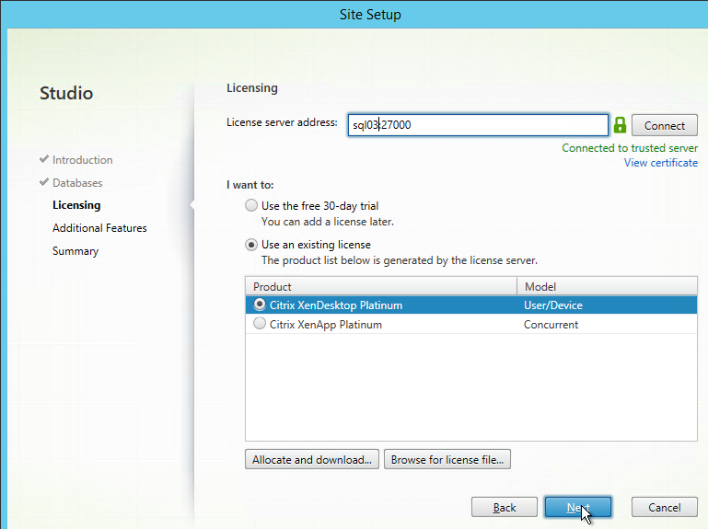Viewport: 708px width, 529px height.
Task: Open the Summary step in sidebar
Action: coord(75,251)
